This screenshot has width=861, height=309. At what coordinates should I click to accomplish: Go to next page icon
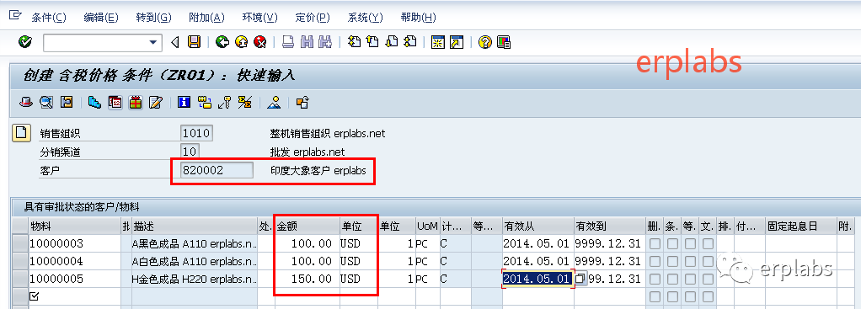tap(392, 42)
